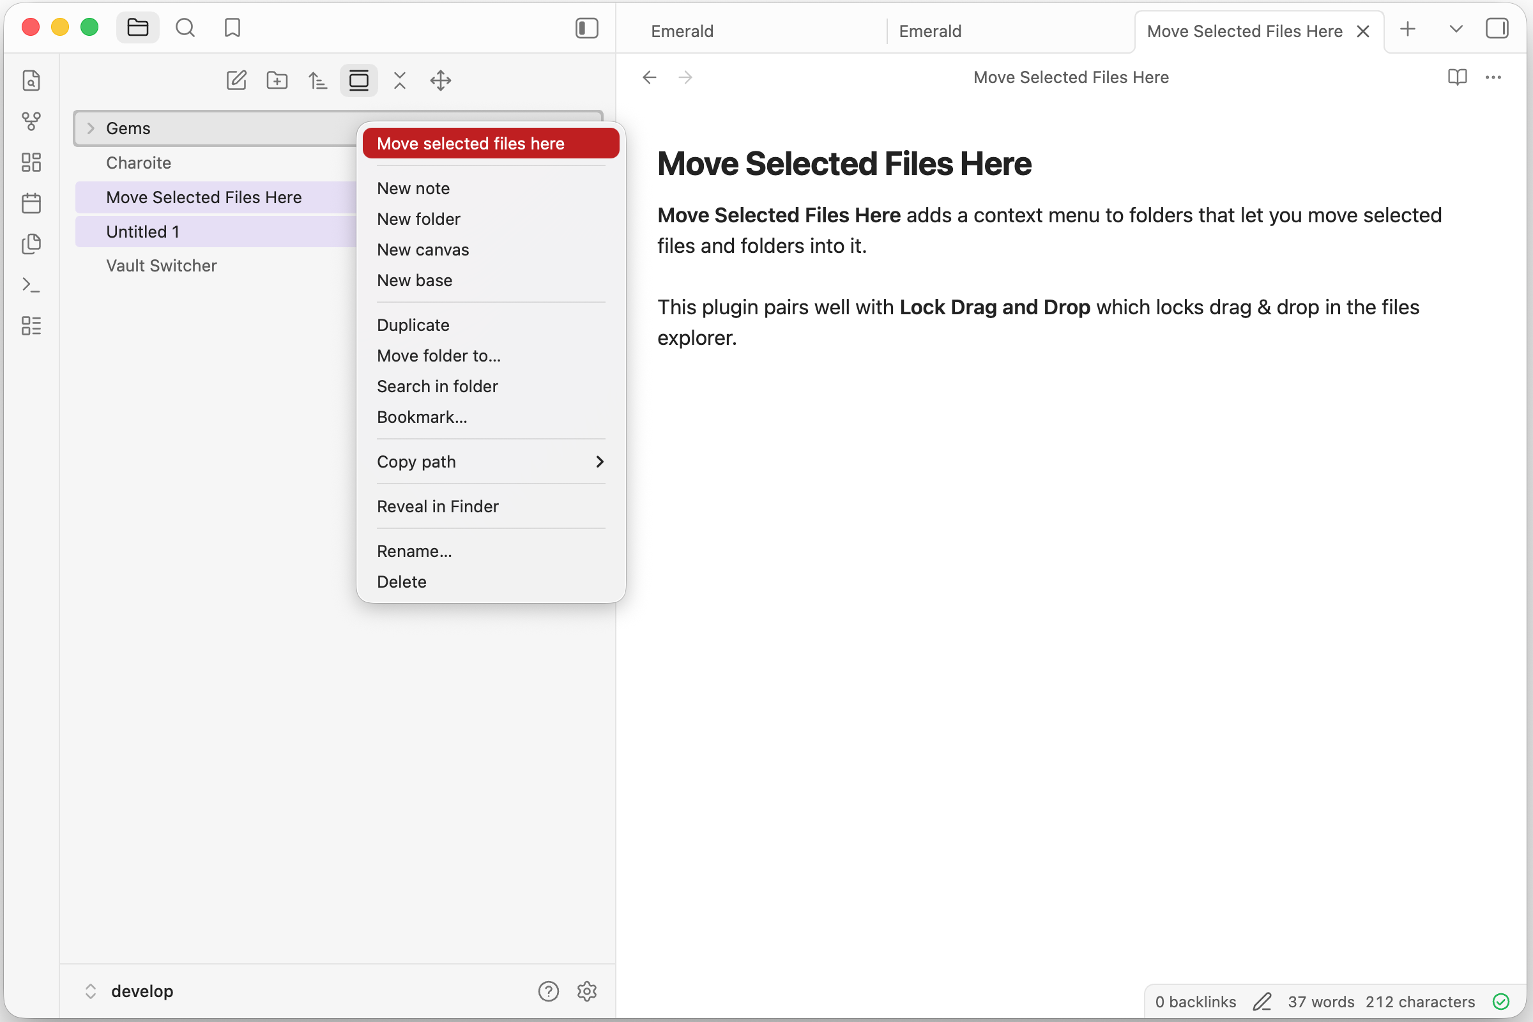The image size is (1533, 1022).
Task: Close the Move Selected Files Here tab
Action: 1362,31
